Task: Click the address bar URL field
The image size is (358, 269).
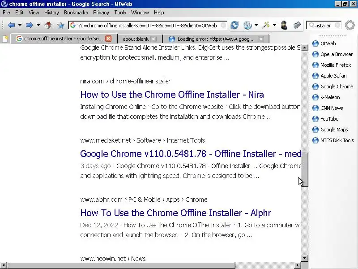Action: (147, 25)
